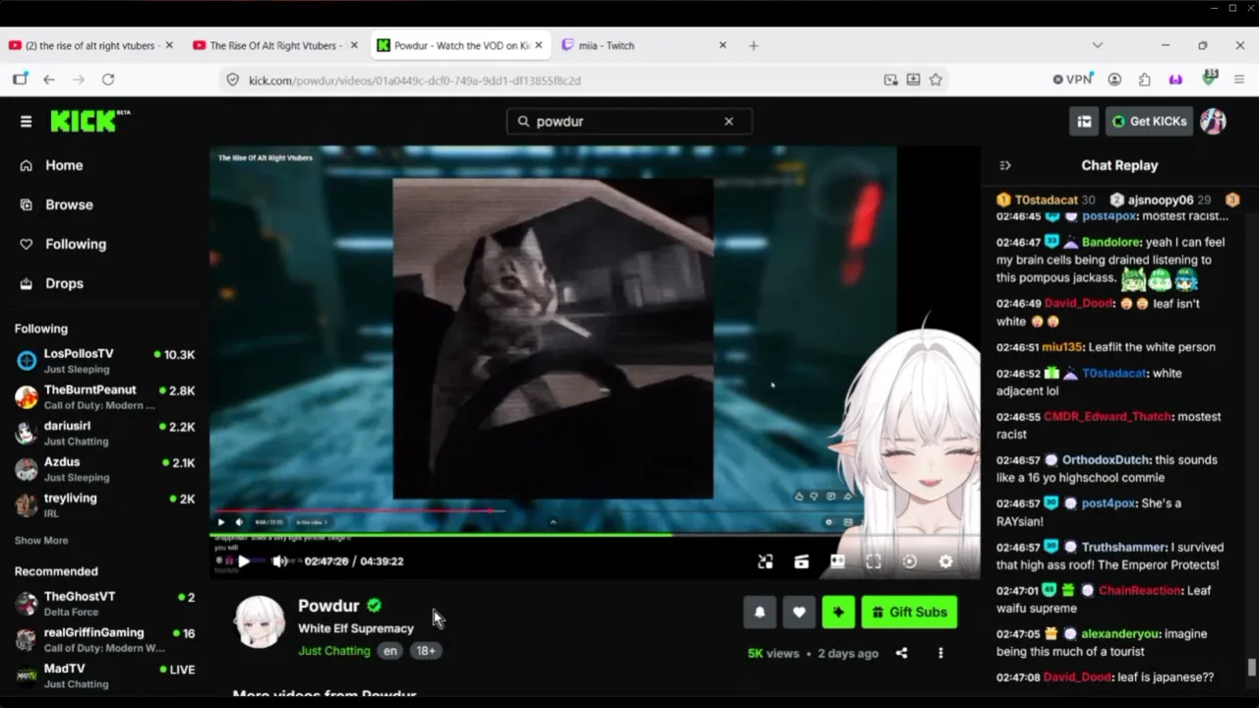Clear the powdur search with the X

pyautogui.click(x=729, y=121)
